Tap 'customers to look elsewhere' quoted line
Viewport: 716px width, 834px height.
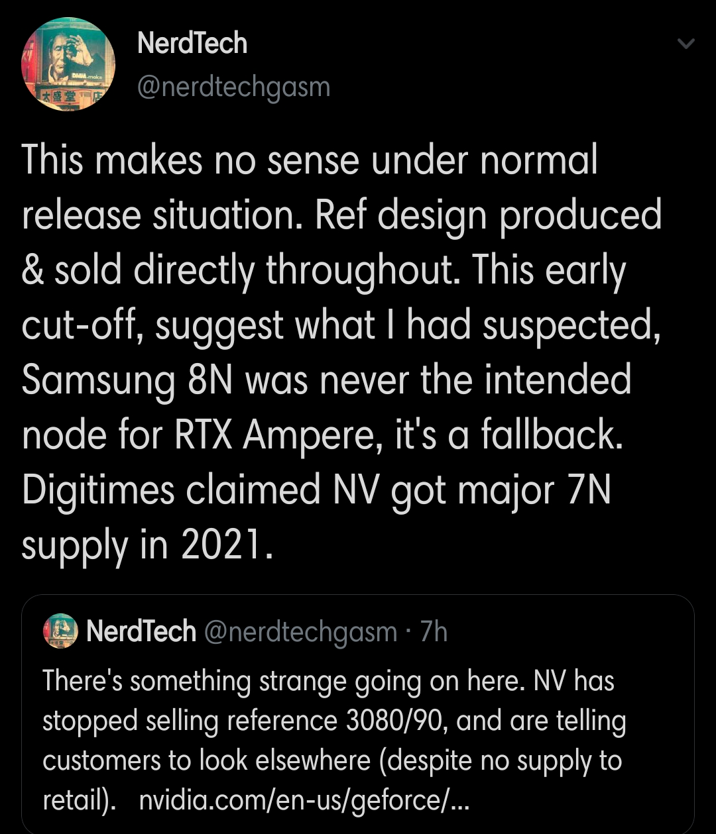pos(206,761)
